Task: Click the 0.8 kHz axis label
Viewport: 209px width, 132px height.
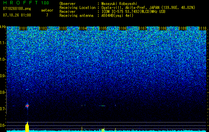Action: click(3, 92)
